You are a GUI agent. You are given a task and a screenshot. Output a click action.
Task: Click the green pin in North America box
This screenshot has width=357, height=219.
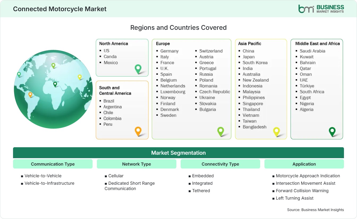[x=138, y=69]
